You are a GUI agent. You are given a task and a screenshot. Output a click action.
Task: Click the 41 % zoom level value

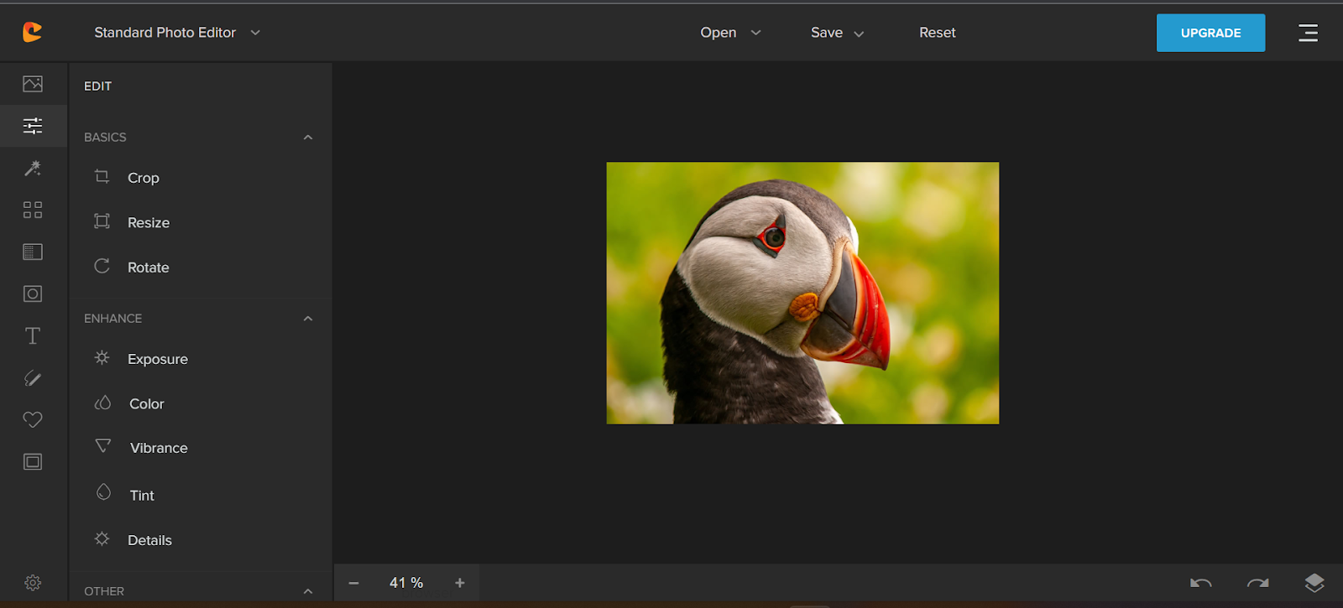[x=406, y=583]
